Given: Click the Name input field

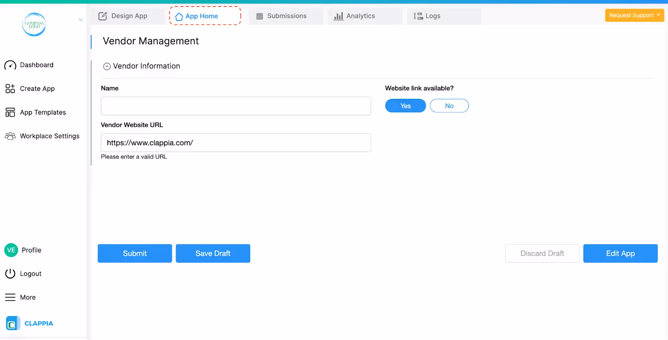Looking at the screenshot, I should pyautogui.click(x=236, y=106).
